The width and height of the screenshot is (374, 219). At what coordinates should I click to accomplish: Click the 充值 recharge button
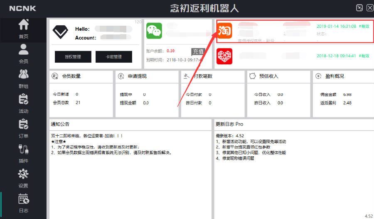click(198, 51)
